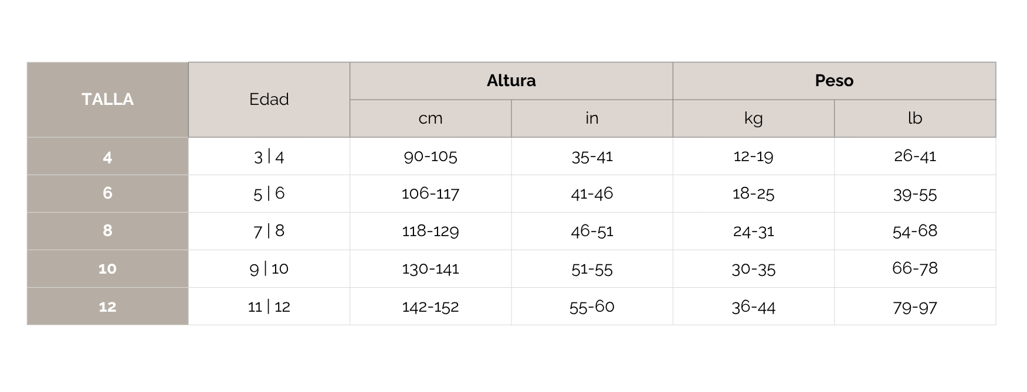Click the age cell showing 9 | 10

coord(269,269)
